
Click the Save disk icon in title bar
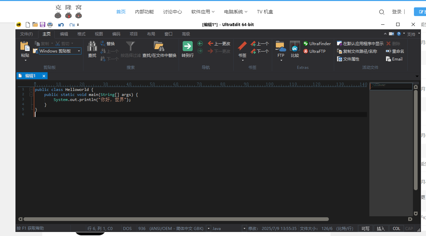(x=43, y=24)
